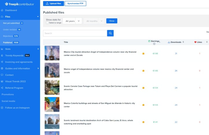Collapse the Files sidebar section
209x135 pixels.
(x=38, y=17)
